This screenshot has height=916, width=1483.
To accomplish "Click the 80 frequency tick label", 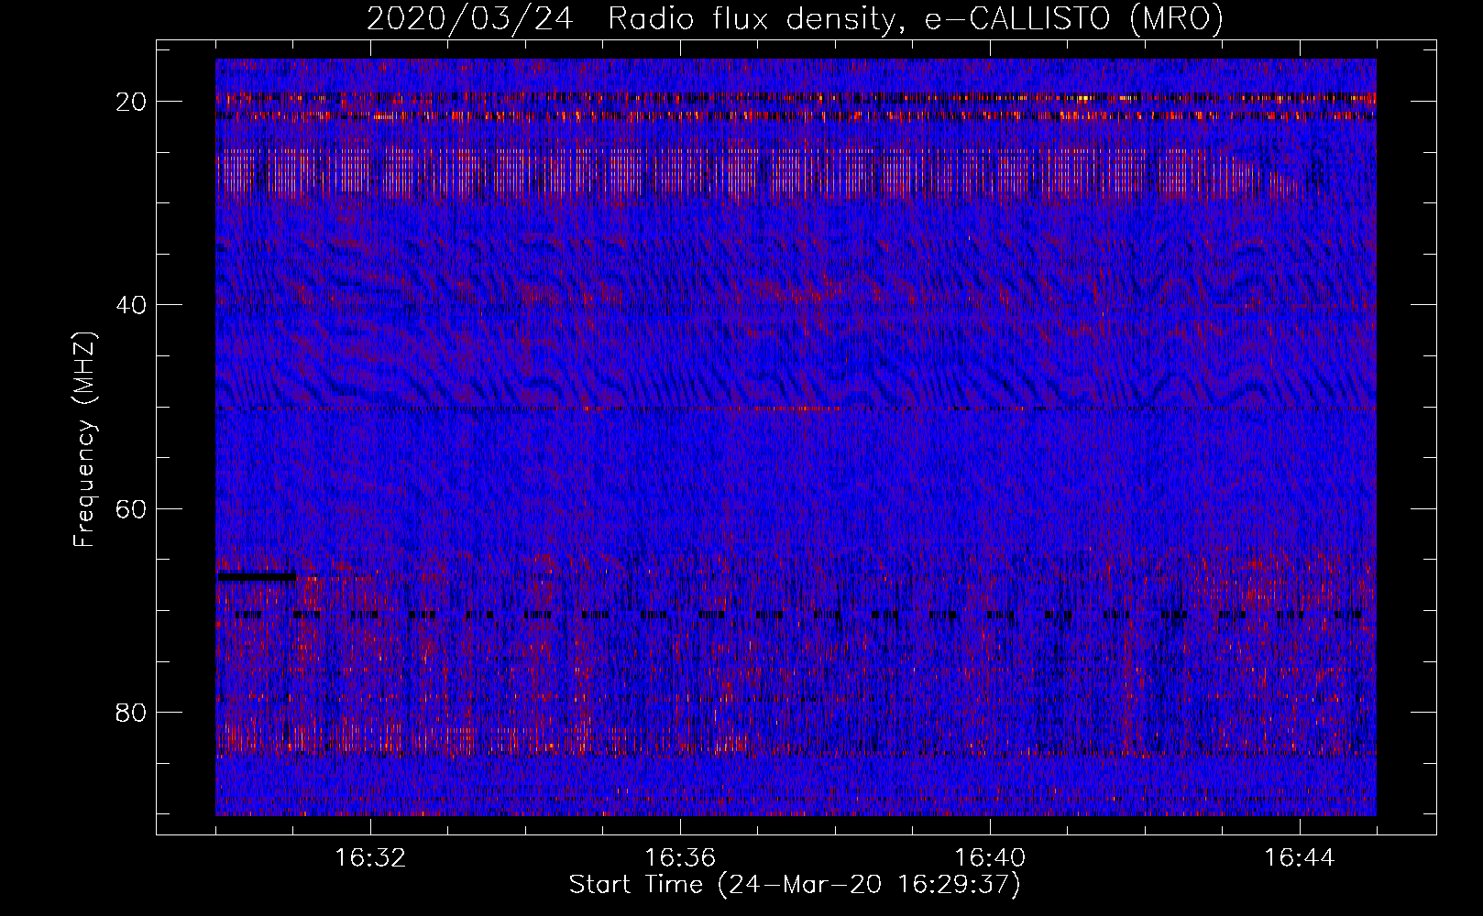I will click(x=132, y=712).
